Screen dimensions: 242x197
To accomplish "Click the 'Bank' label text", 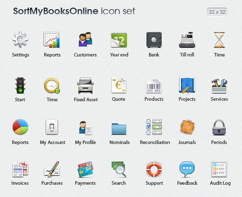I will [x=154, y=55].
